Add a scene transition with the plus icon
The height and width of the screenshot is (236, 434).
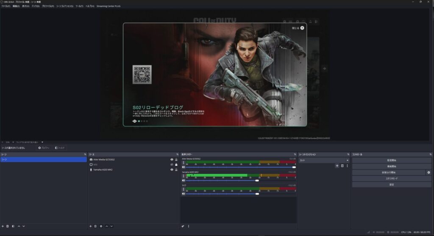[x=337, y=166]
